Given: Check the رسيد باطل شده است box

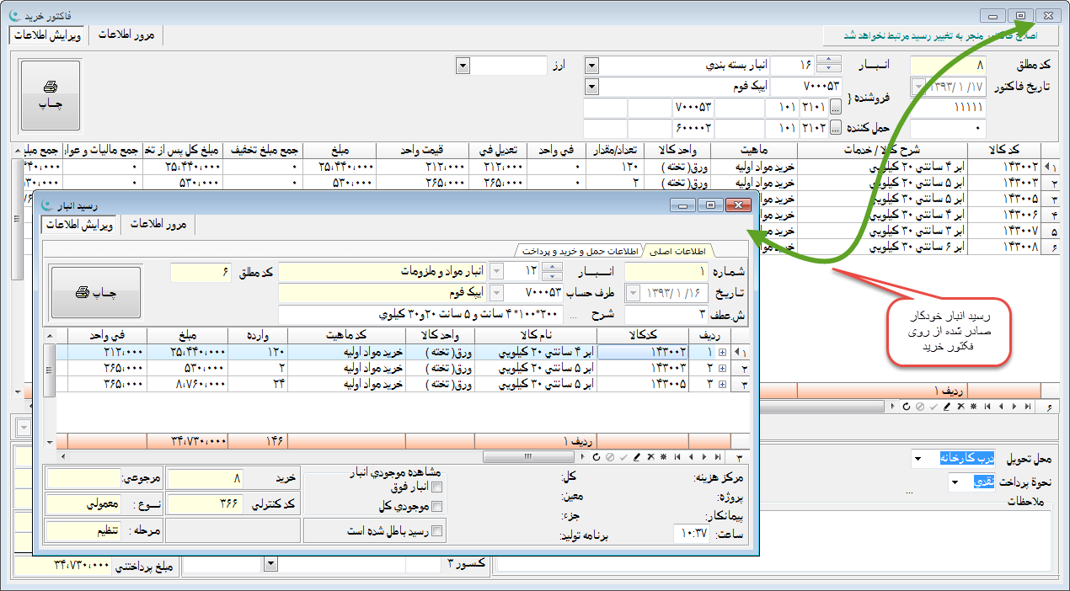Looking at the screenshot, I should (x=436, y=531).
